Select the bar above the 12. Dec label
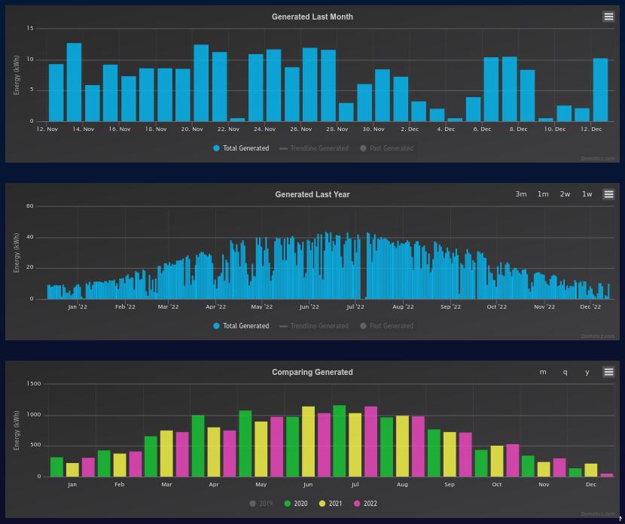The height and width of the screenshot is (524, 625). pos(600,90)
